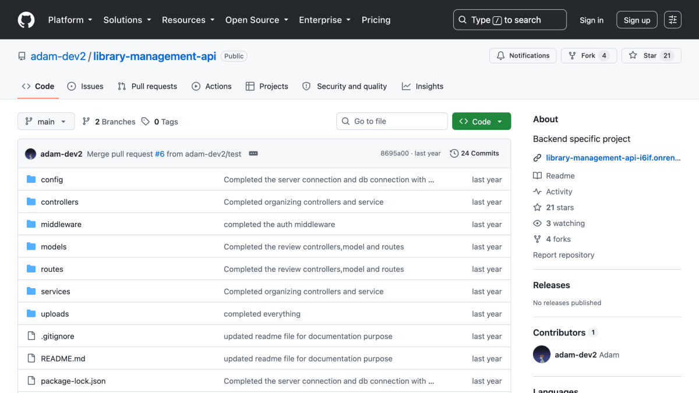Click the middleware folder icon

point(31,224)
